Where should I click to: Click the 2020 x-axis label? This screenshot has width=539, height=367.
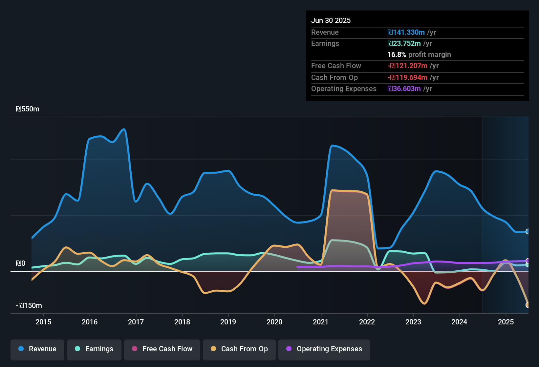point(274,322)
